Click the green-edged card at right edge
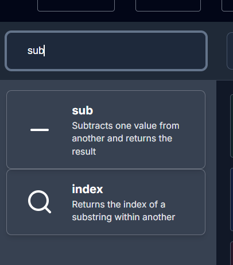 point(231,126)
